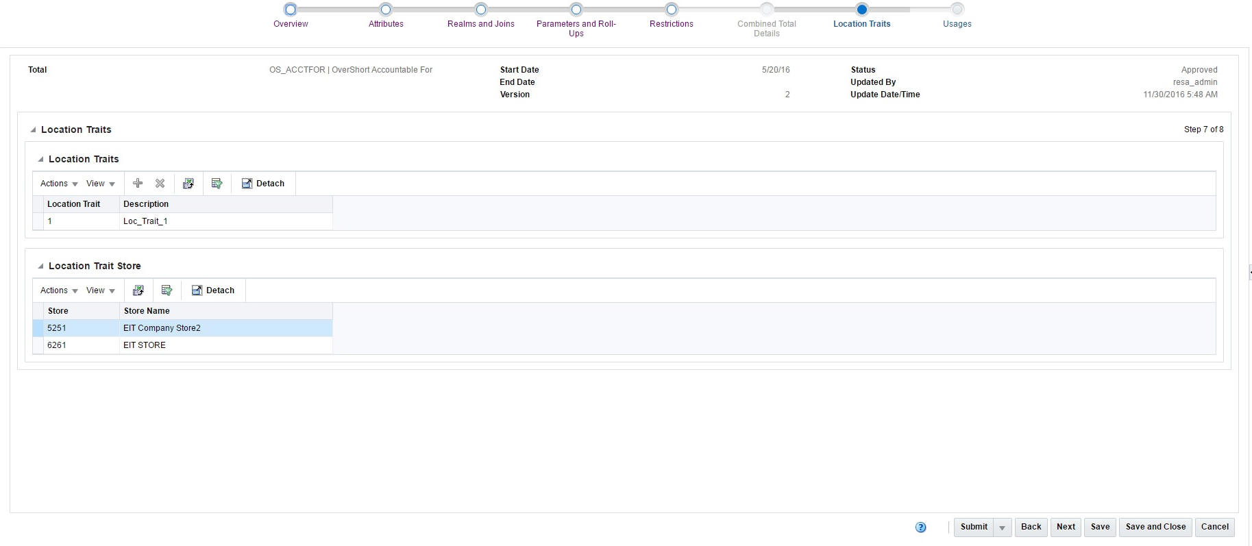Select the 'EIT Company Store2' cell
1252x546 pixels.
226,328
